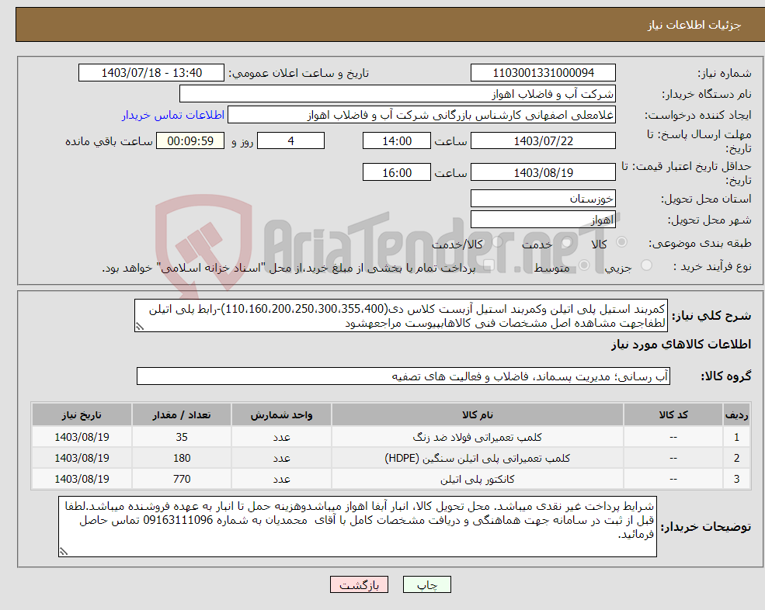Click the need date cell in row 1

point(82,437)
